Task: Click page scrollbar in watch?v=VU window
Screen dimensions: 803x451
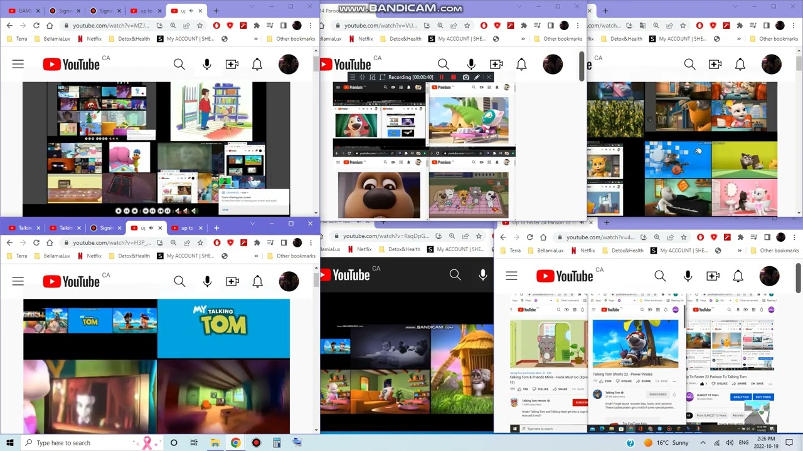Action: point(582,66)
